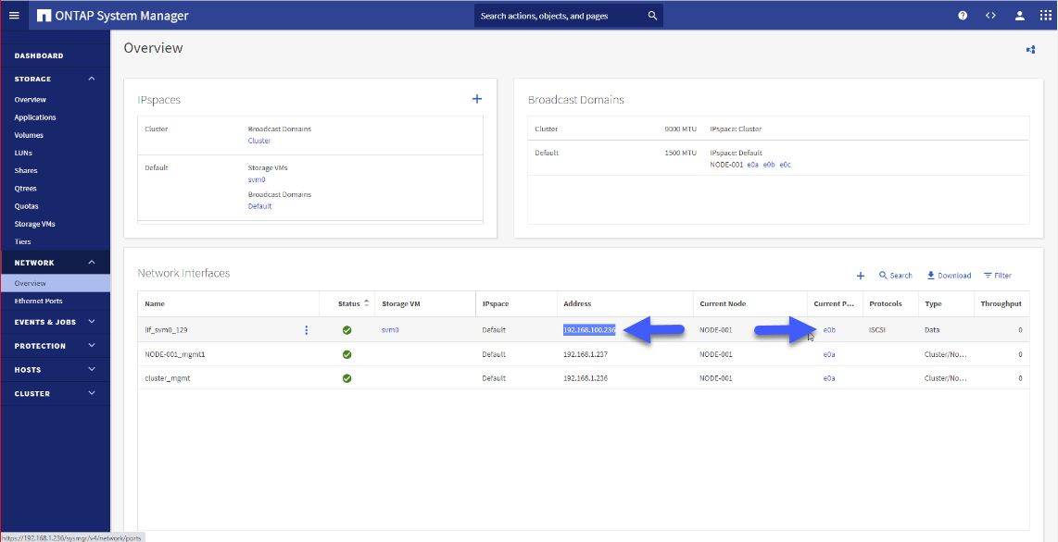Click the Address column header

point(577,304)
